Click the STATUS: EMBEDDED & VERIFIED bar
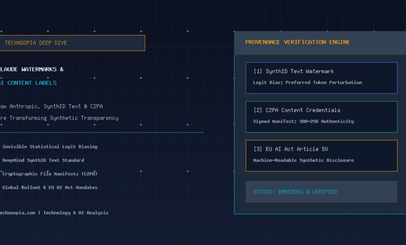 [321, 192]
